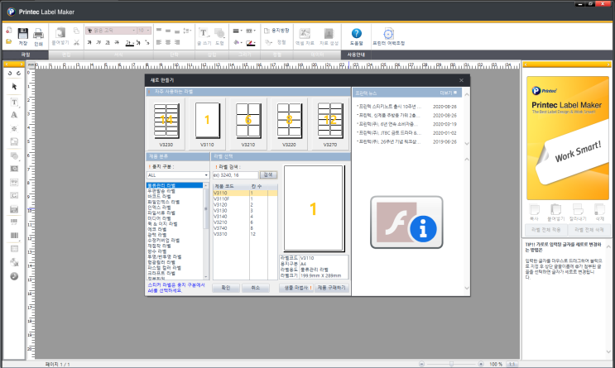The height and width of the screenshot is (368, 615).
Task: Select product code V3210 row
Action: (x=245, y=222)
